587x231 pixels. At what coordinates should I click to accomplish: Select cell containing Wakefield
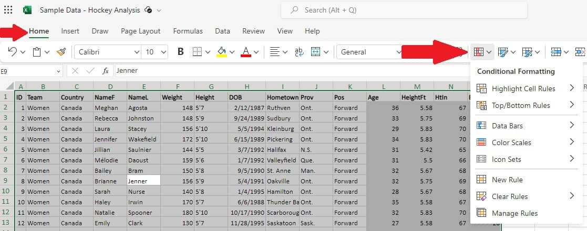coord(144,139)
